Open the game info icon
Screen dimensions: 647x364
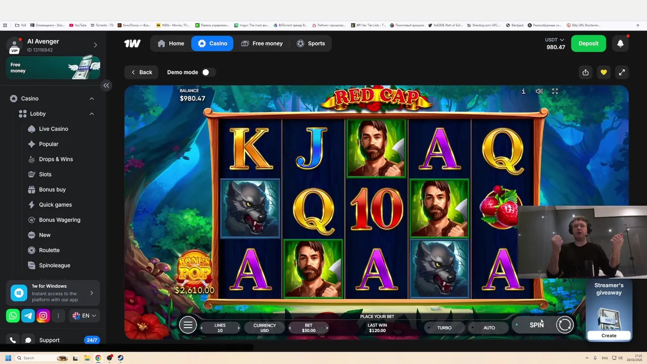pos(523,92)
